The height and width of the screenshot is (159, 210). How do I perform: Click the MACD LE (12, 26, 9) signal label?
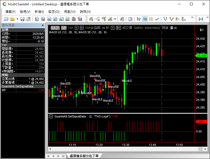(x=63, y=32)
